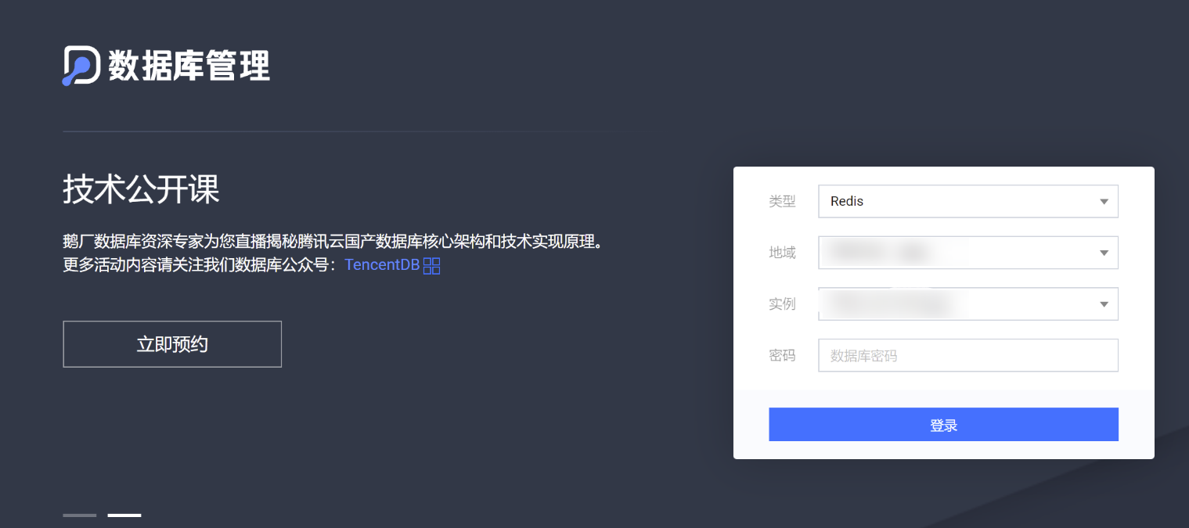Image resolution: width=1189 pixels, height=528 pixels.
Task: Open the 类型 Redis dropdown
Action: [968, 201]
